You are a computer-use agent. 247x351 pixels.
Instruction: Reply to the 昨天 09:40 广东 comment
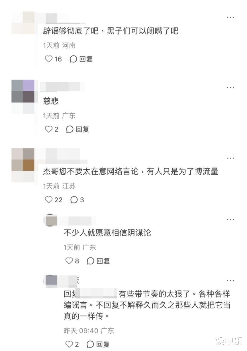tap(98, 344)
